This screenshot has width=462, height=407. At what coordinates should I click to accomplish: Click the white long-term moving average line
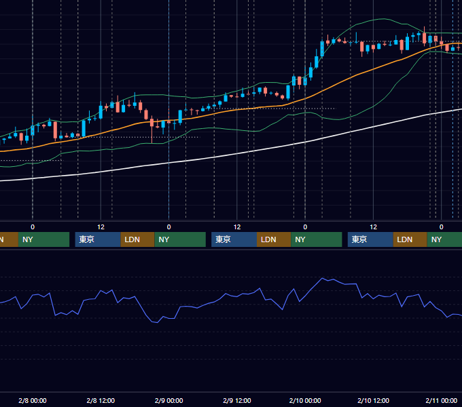click(237, 153)
